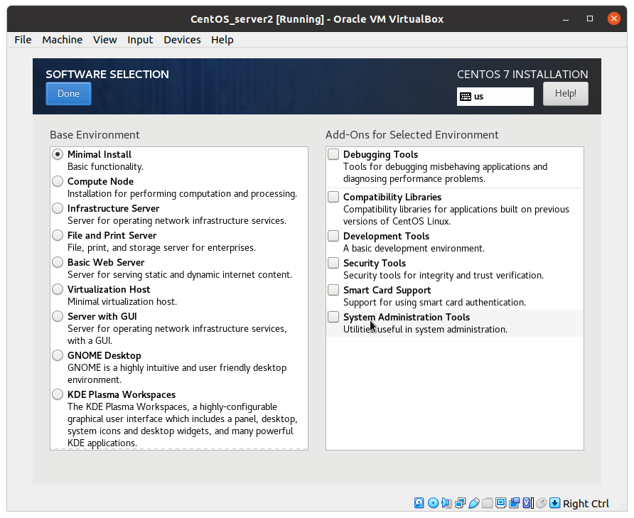Image resolution: width=634 pixels, height=518 pixels.
Task: Click the hard disk activity status icon
Action: coord(419,503)
